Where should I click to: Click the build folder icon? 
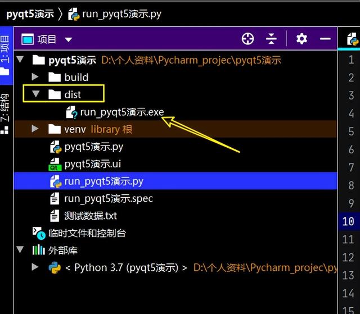coord(55,77)
